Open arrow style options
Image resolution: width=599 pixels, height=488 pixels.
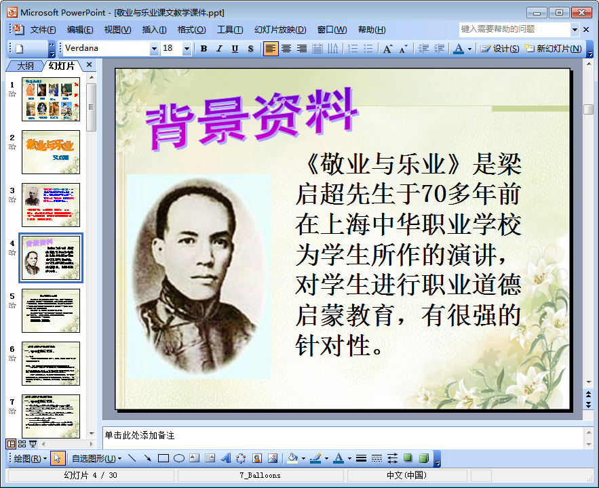[392, 458]
